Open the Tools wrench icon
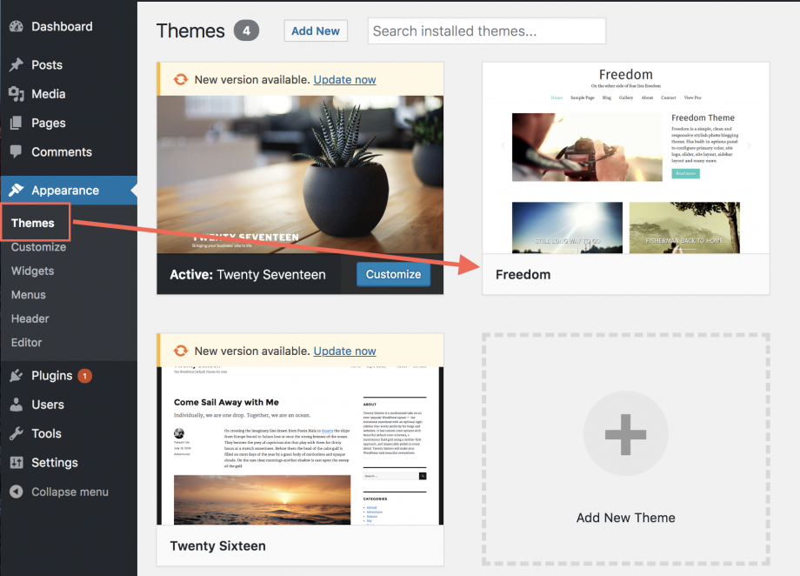Screen dimensions: 800x576 (17, 433)
